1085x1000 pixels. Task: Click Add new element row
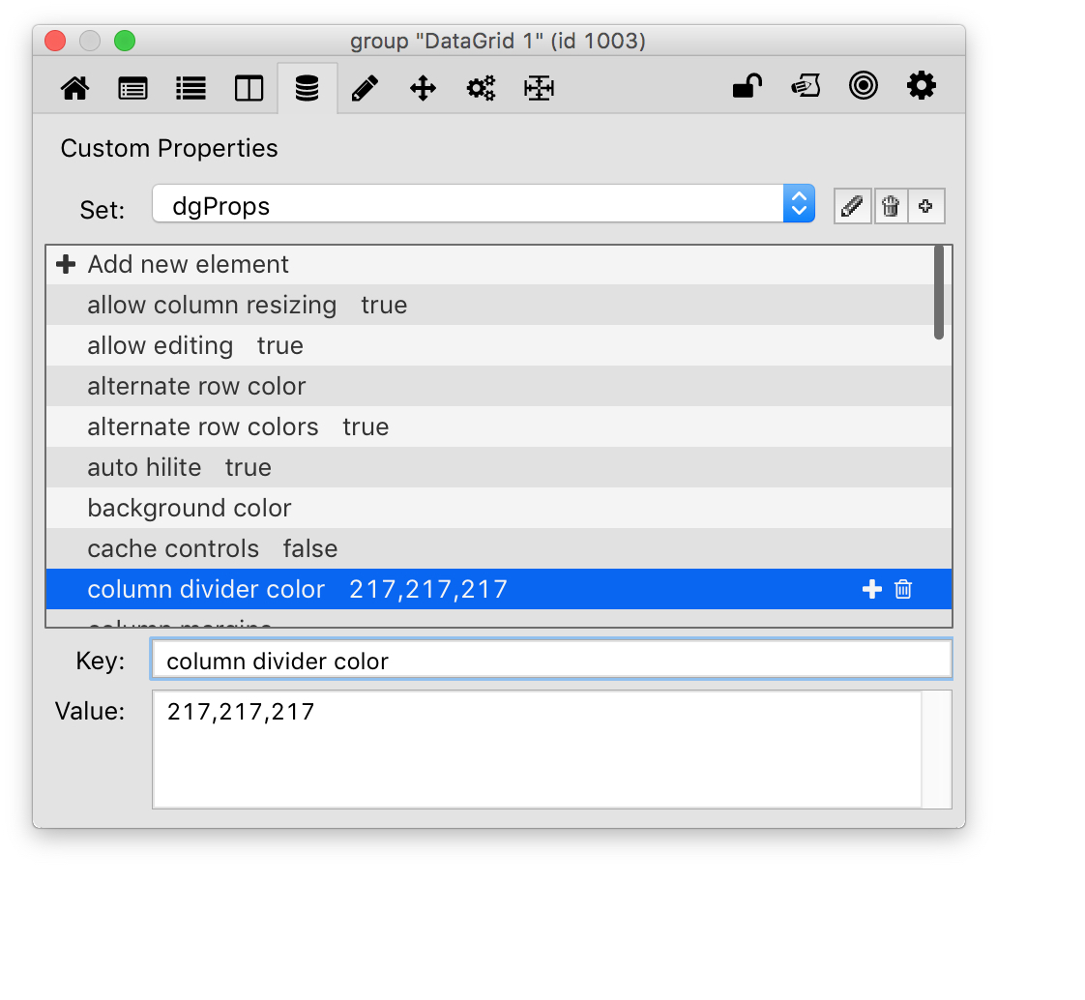[x=188, y=265]
